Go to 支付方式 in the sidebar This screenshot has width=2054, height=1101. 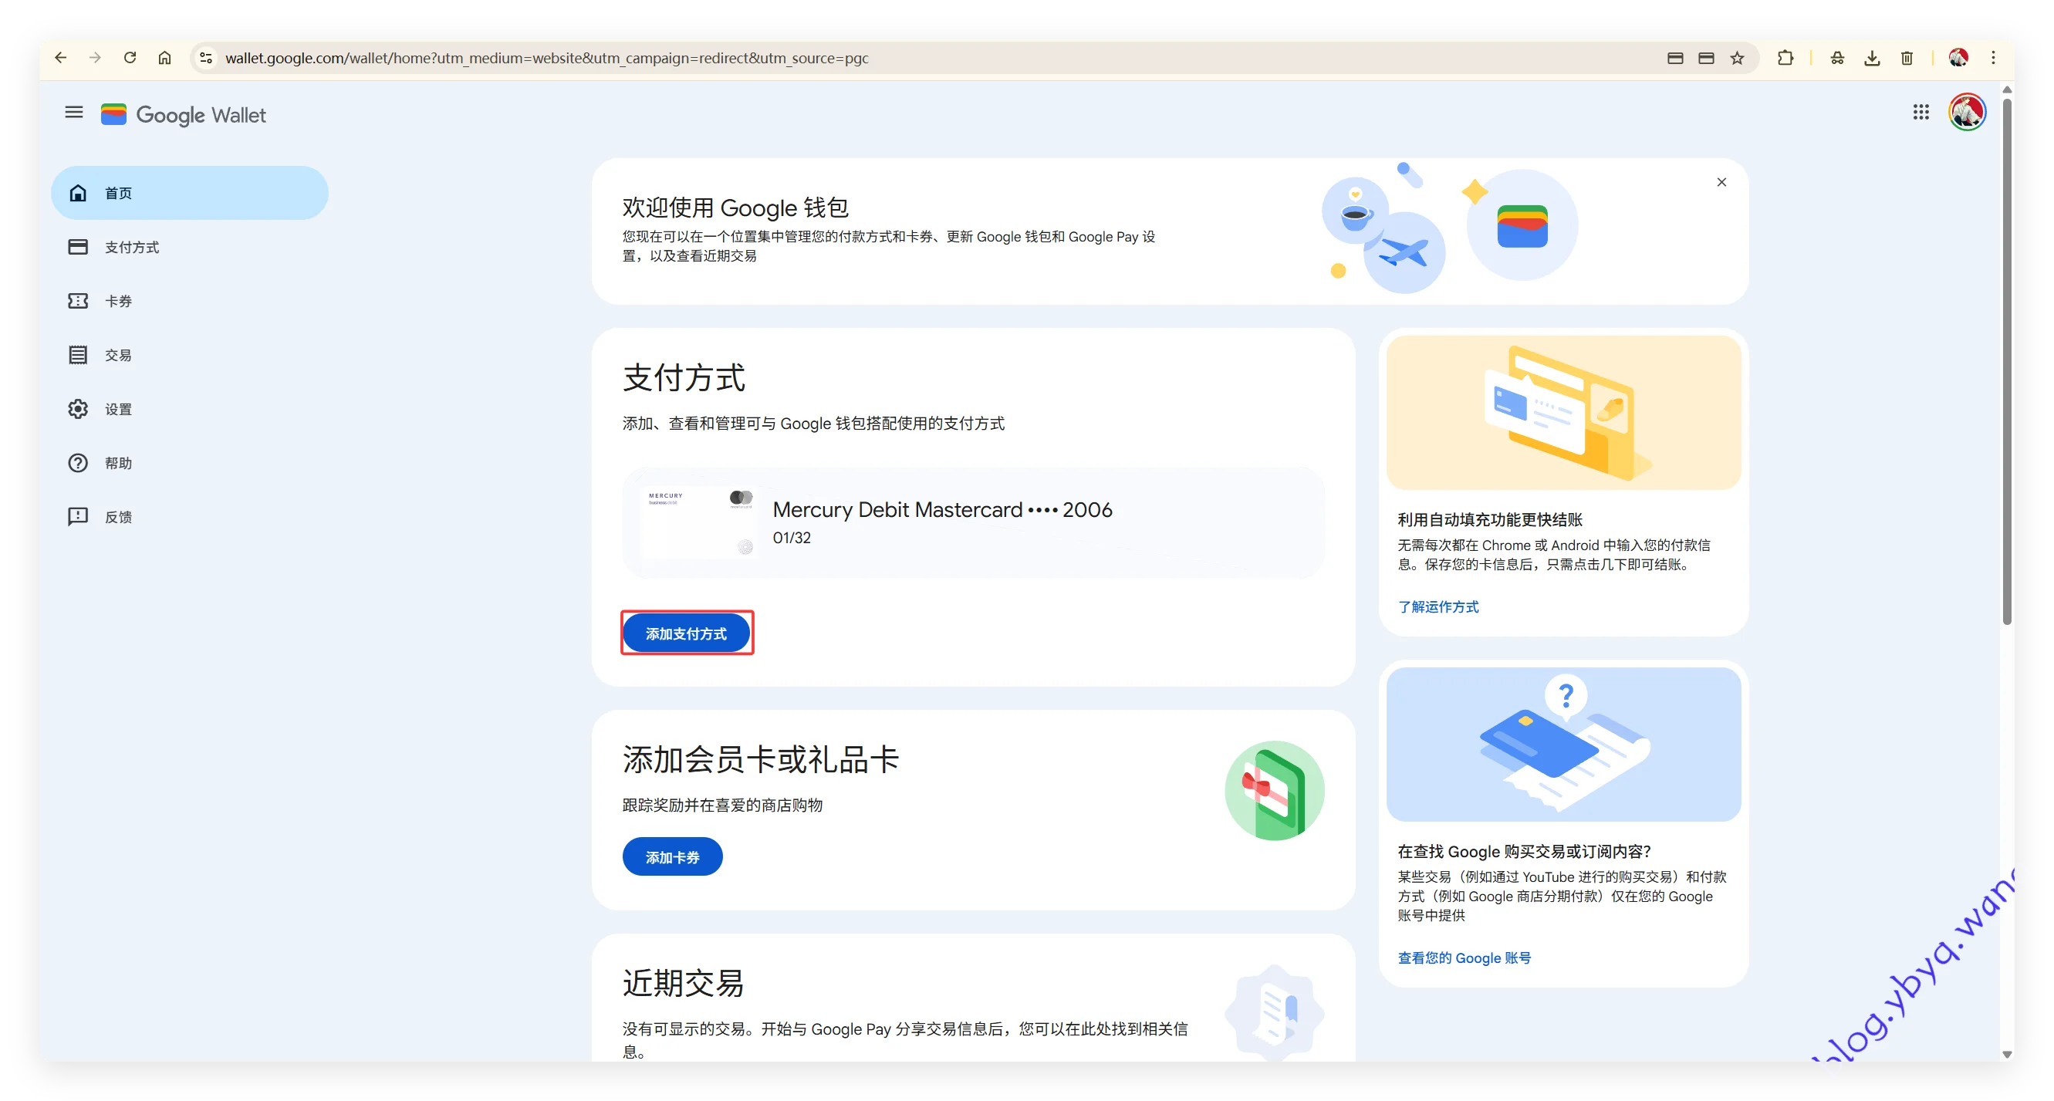132,247
